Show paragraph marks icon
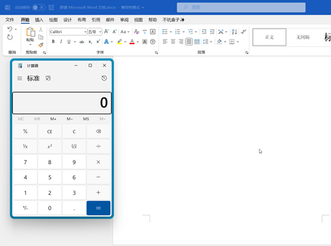The image size is (331, 246). point(243,31)
